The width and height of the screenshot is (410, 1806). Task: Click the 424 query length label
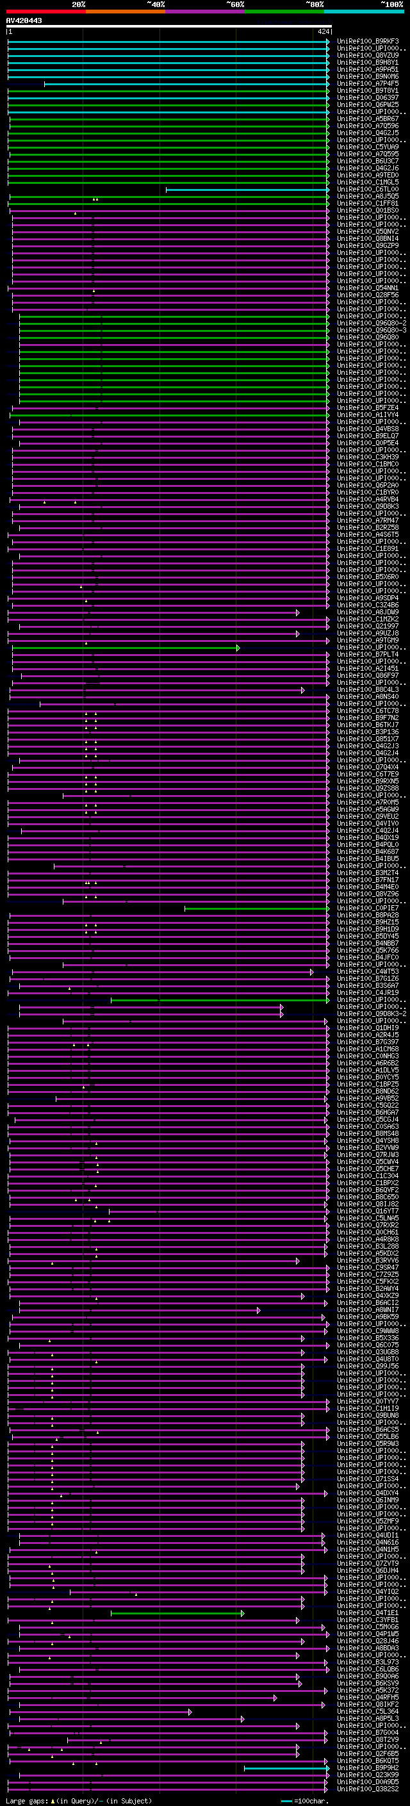pyautogui.click(x=323, y=32)
